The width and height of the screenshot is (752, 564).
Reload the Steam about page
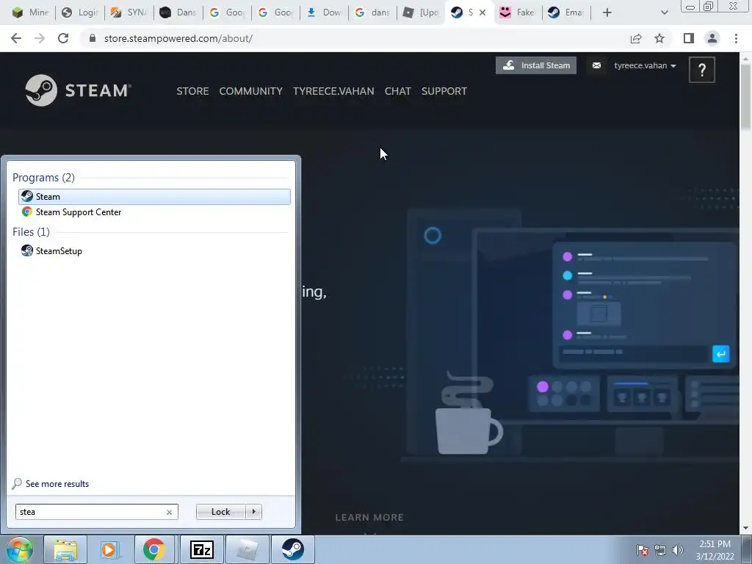63,38
